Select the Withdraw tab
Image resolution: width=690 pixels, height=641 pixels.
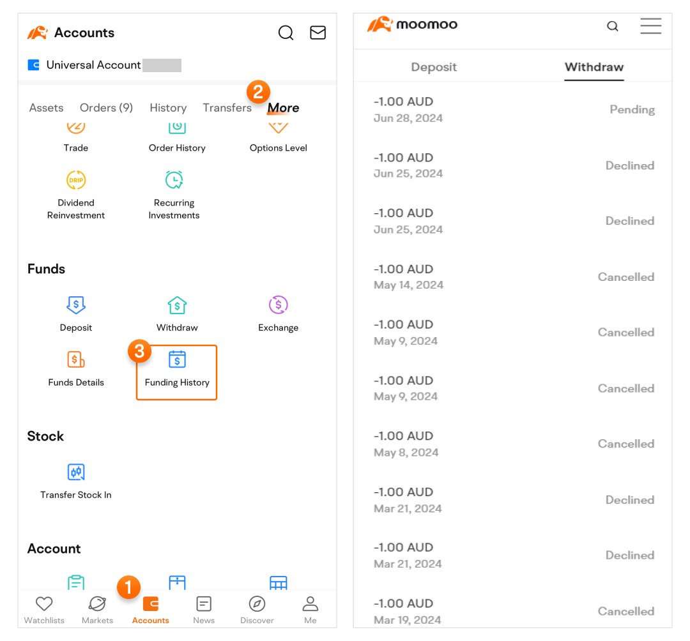point(594,67)
